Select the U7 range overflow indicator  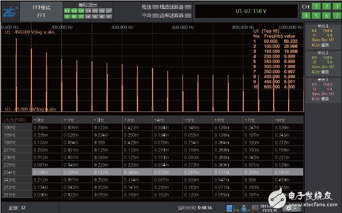(109, 11)
